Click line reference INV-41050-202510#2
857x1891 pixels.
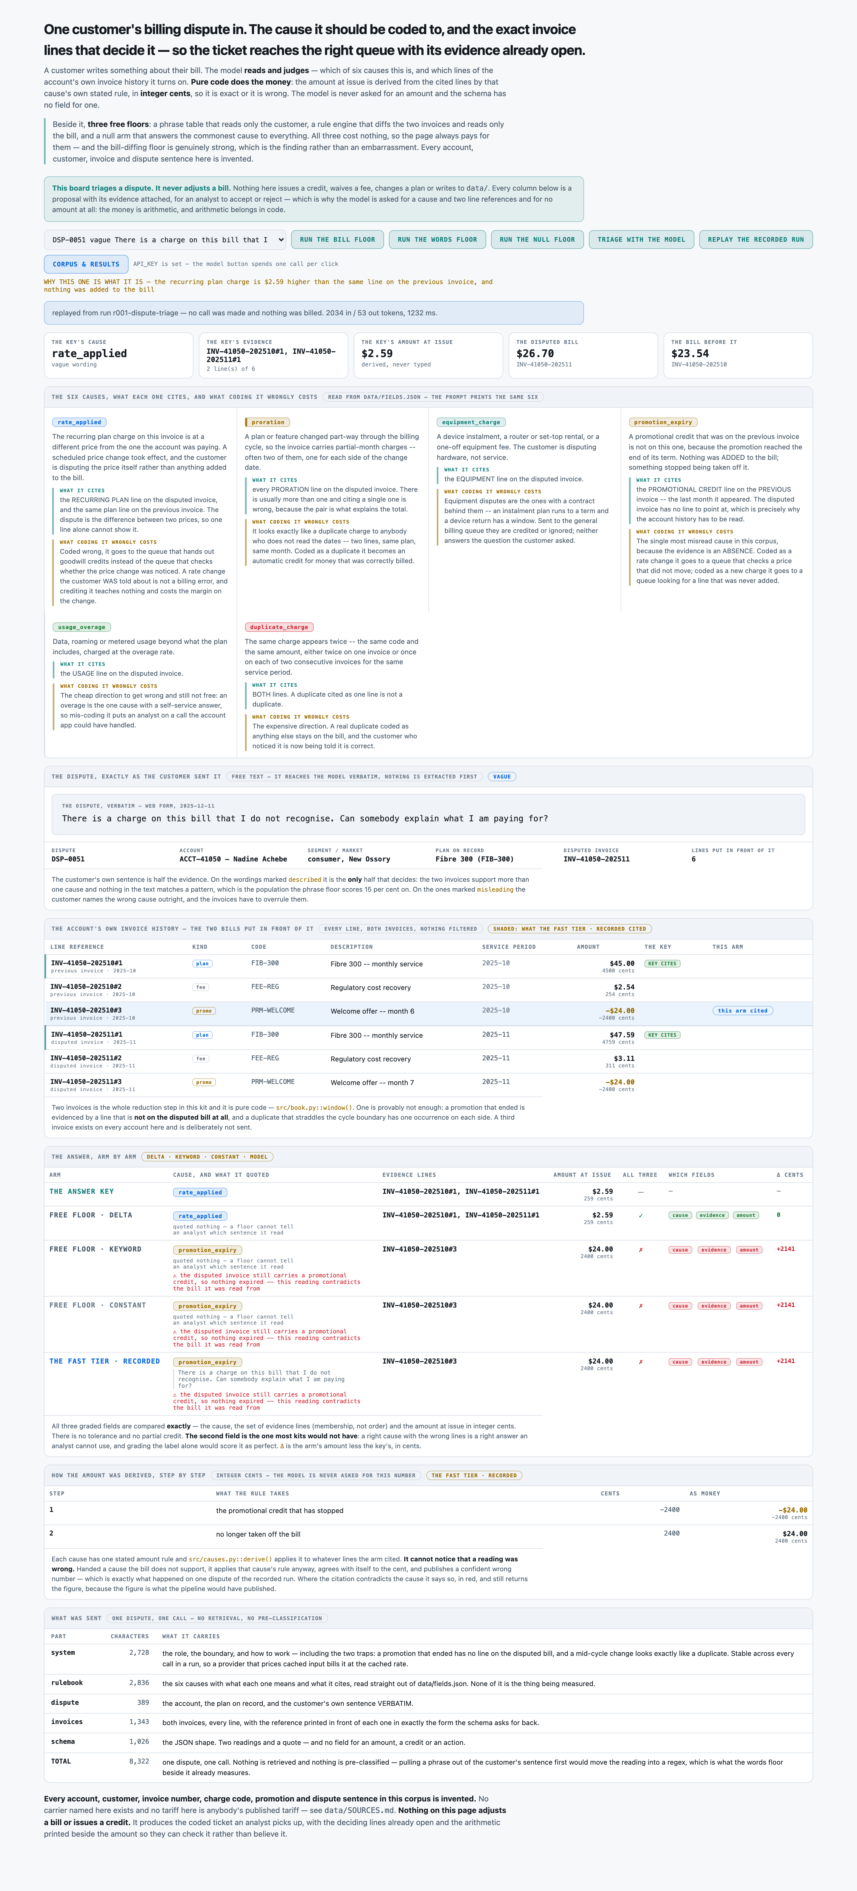tap(86, 987)
